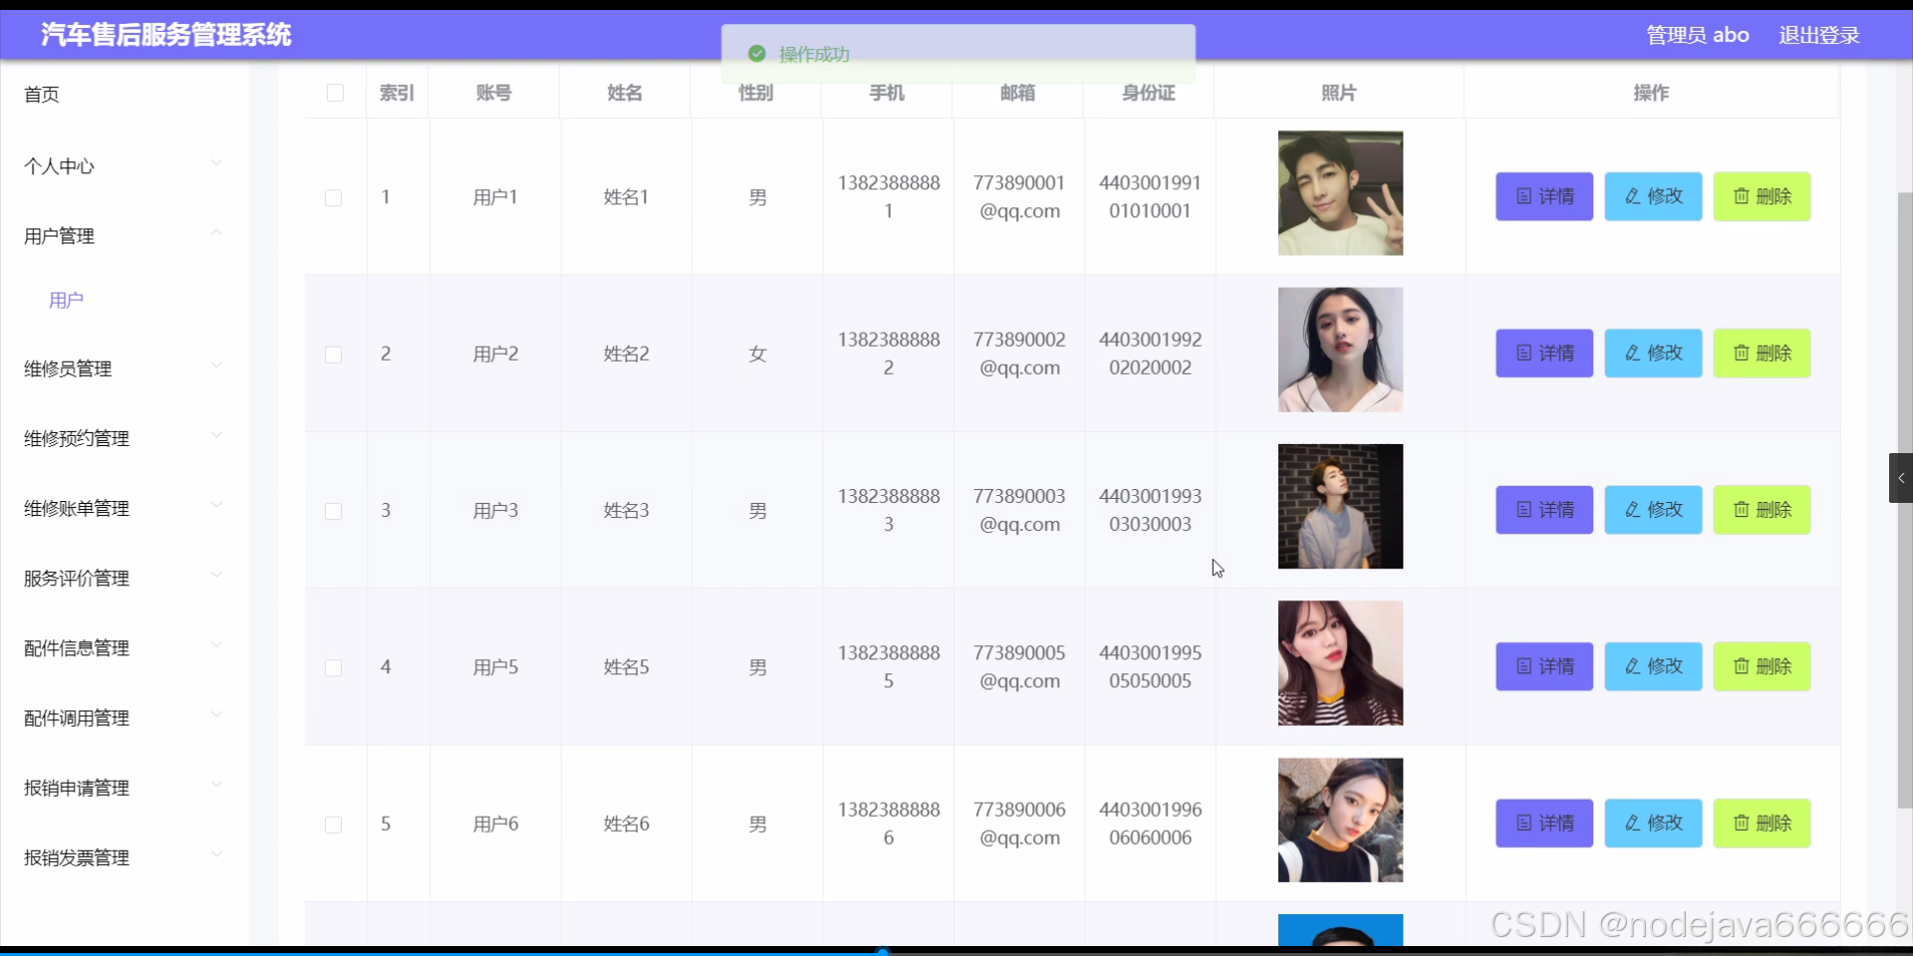Click the 账号 column header
The image size is (1913, 956).
coord(494,93)
